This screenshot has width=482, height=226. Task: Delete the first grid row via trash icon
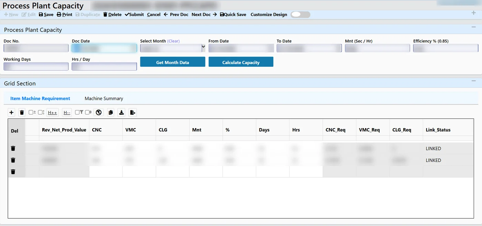tap(13, 148)
